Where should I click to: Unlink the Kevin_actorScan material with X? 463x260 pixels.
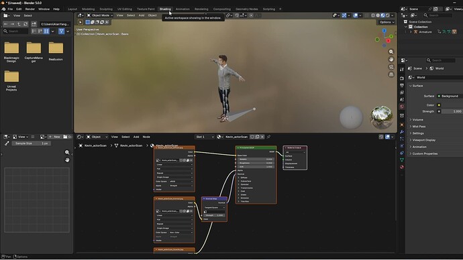[262, 137]
